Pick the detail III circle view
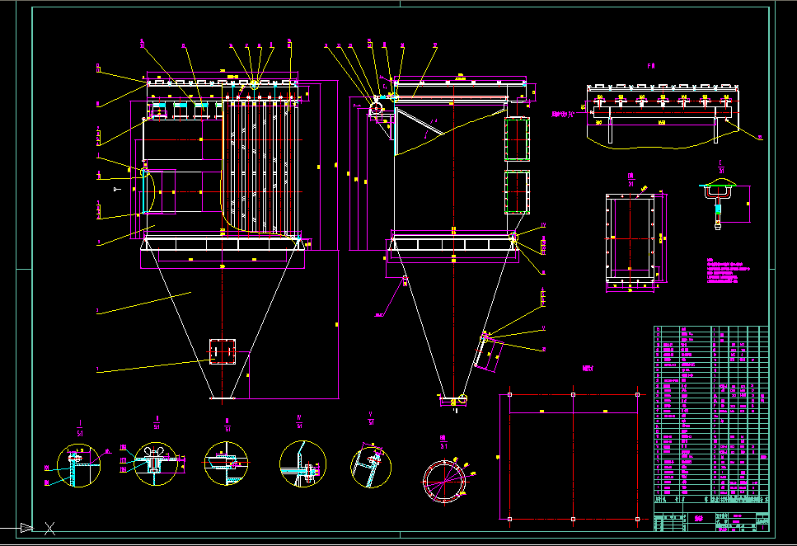 pyautogui.click(x=226, y=464)
